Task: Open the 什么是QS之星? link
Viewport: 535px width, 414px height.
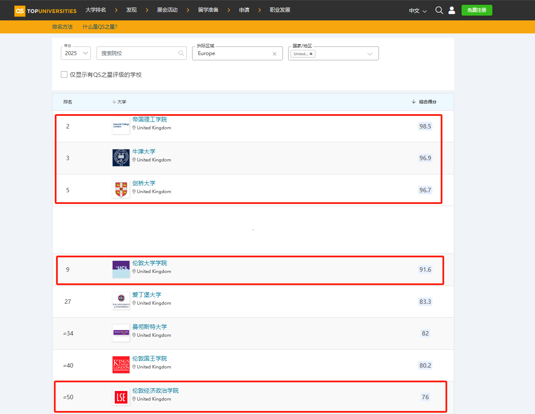Action: [x=100, y=27]
